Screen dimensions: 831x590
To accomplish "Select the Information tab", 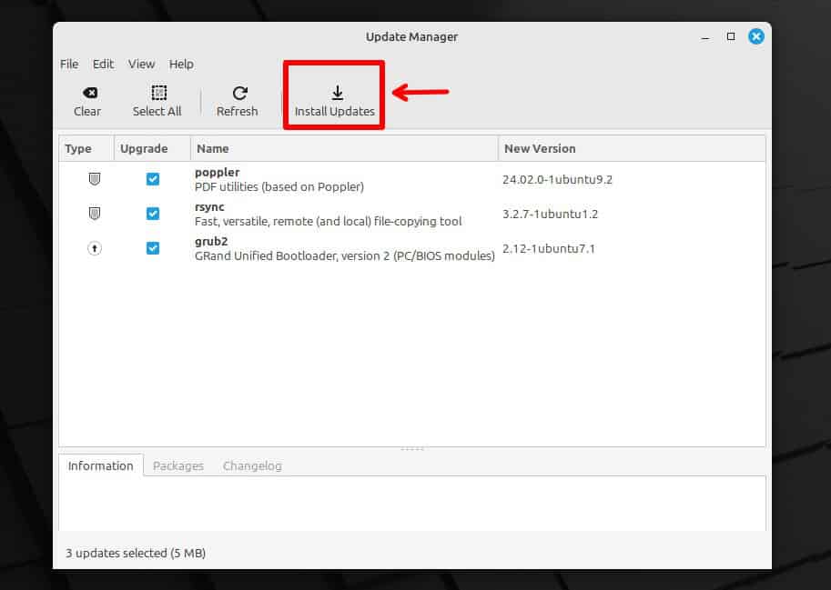I will pos(100,465).
